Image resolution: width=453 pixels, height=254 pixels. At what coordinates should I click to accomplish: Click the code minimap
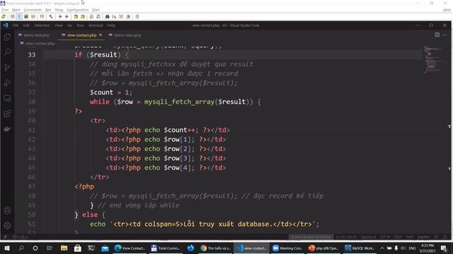pyautogui.click(x=432, y=59)
